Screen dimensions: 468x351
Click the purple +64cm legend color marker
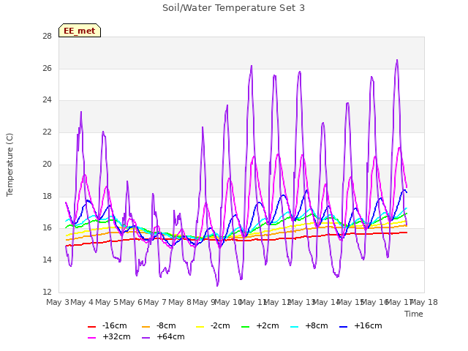[146, 338]
